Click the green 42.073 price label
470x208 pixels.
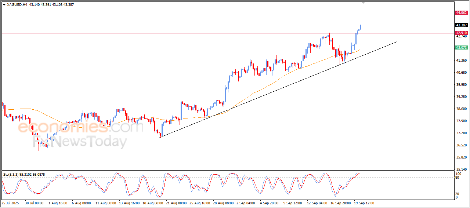[461, 48]
